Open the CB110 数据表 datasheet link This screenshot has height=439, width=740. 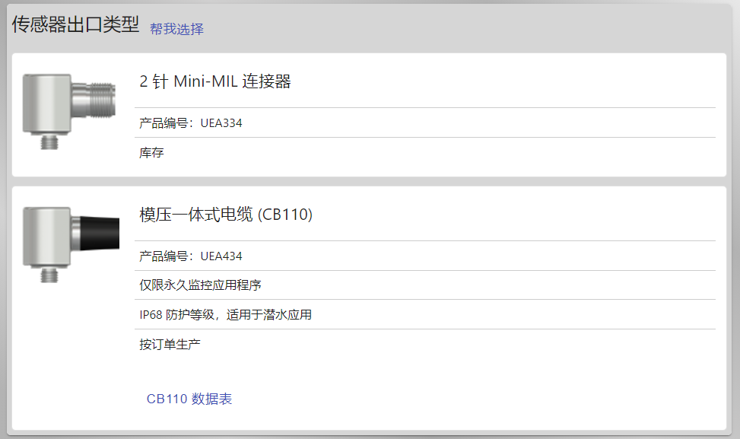pos(189,399)
